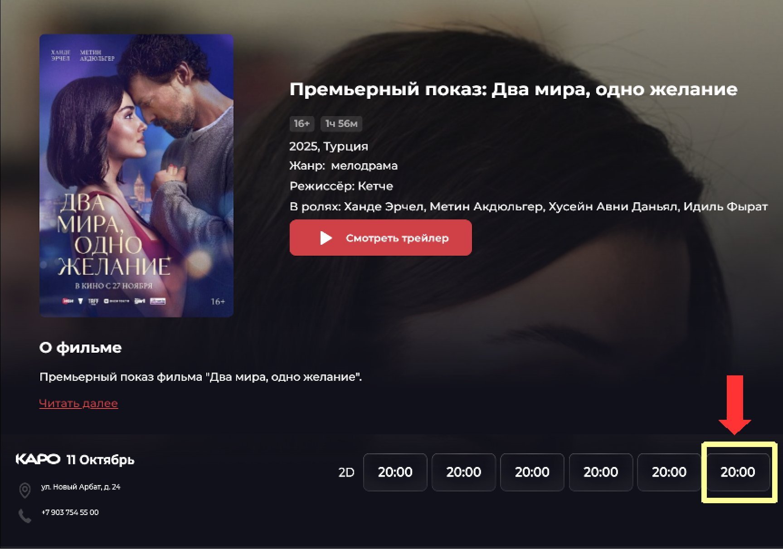Click the phone number +7 903 754 55 00
783x549 pixels.
pos(70,512)
